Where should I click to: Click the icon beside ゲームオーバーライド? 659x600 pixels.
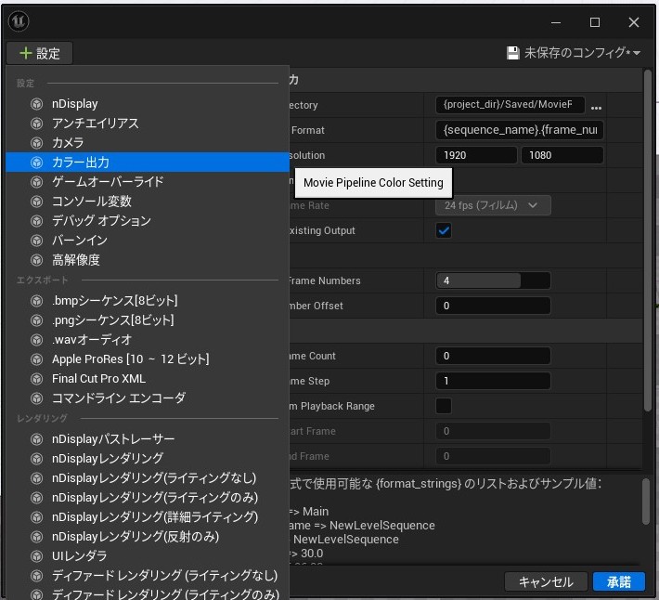point(37,182)
